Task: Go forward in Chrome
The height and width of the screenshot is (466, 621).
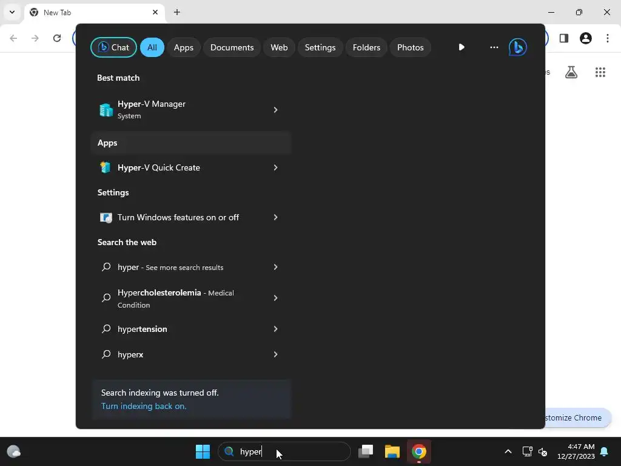Action: (x=35, y=38)
